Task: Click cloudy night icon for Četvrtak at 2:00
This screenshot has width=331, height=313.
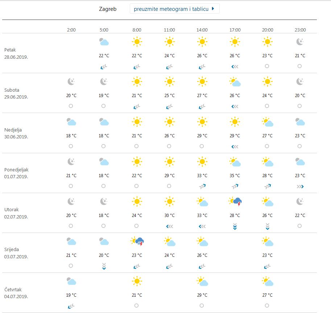Action: click(71, 281)
